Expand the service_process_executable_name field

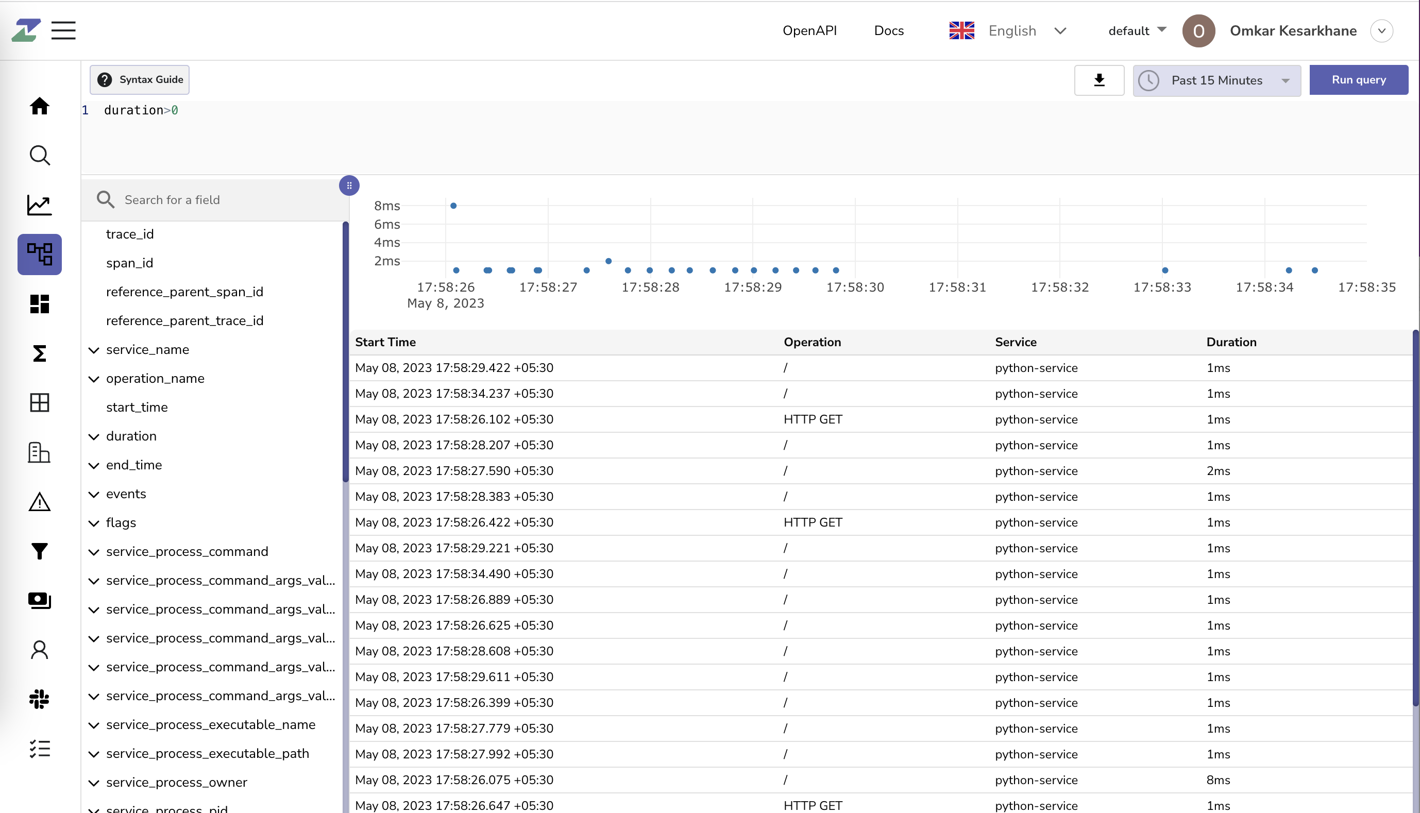[x=94, y=725]
